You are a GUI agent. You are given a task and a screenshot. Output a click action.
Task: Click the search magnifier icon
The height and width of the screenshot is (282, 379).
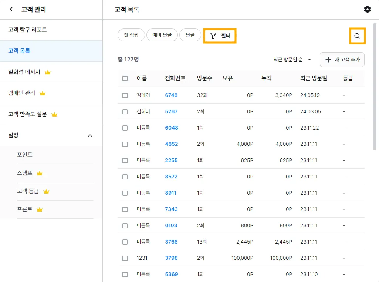click(357, 36)
